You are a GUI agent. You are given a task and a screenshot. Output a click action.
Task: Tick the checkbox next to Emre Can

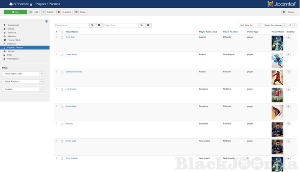[62, 37]
